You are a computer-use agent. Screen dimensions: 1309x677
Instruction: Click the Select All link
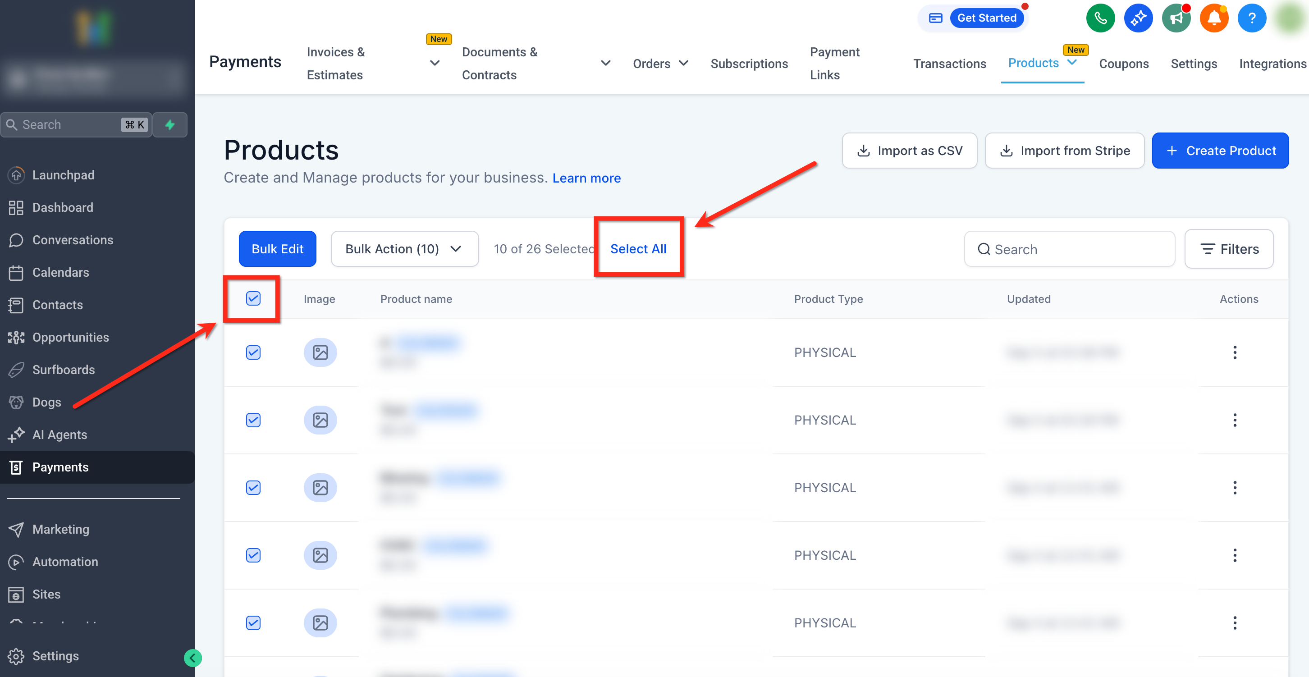click(638, 249)
